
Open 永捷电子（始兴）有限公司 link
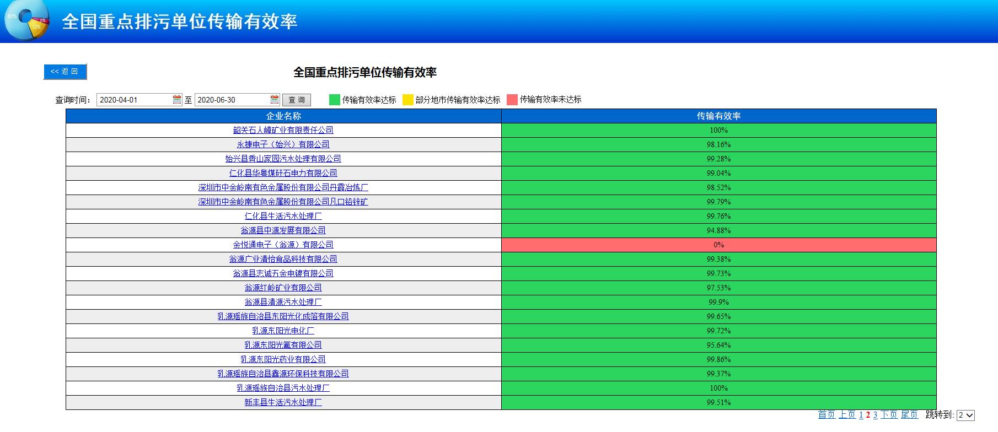(283, 144)
